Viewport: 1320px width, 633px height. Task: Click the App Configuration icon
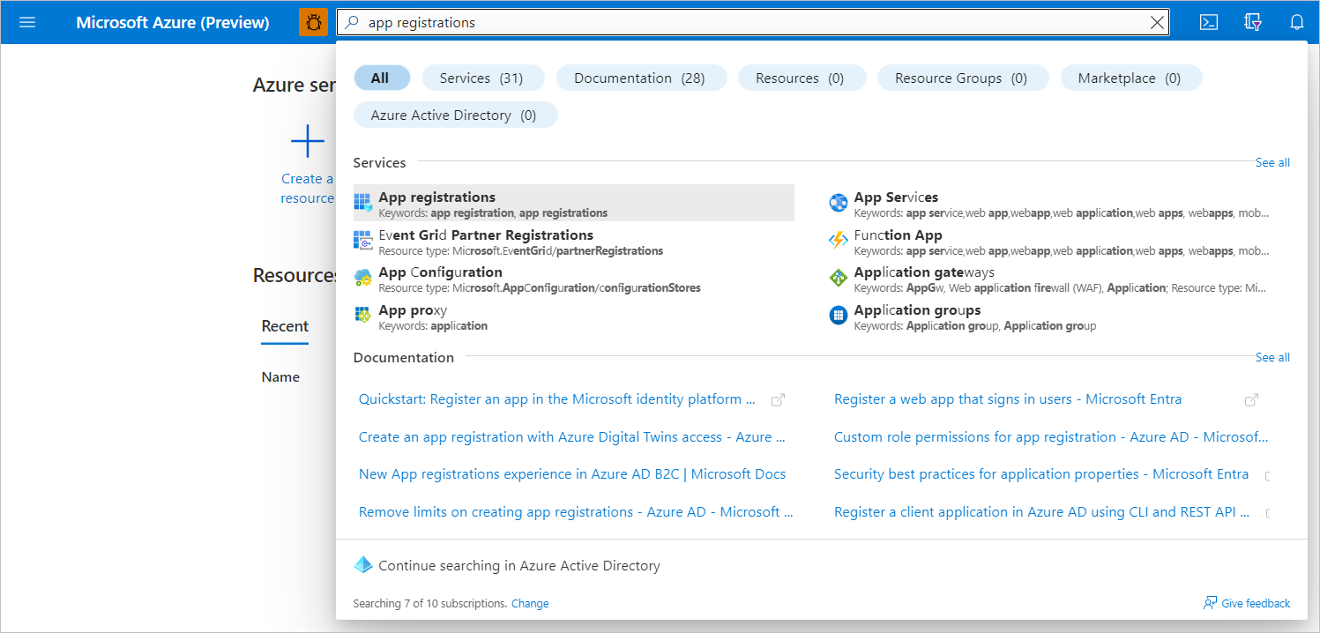point(363,279)
